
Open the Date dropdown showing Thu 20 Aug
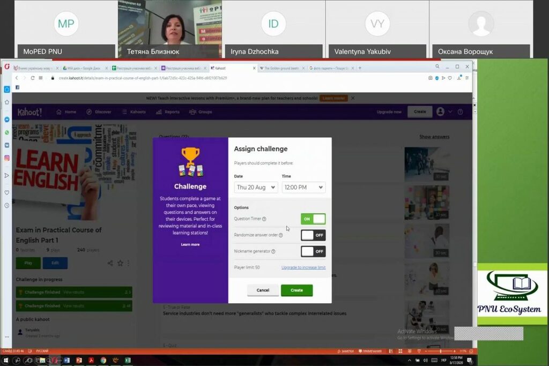click(x=256, y=188)
